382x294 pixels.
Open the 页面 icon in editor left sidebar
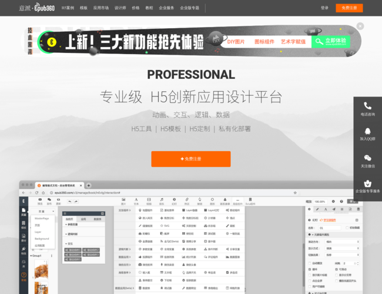pyautogui.click(x=24, y=212)
